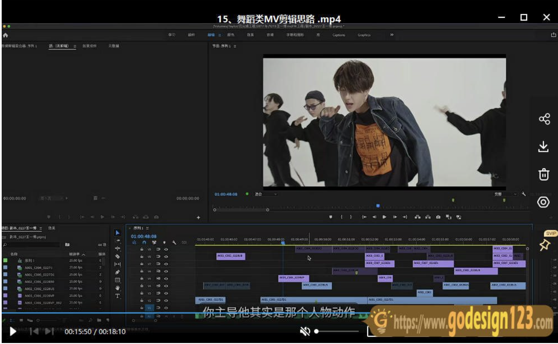
Task: Go to In point in Program monitor
Action: [x=364, y=217]
